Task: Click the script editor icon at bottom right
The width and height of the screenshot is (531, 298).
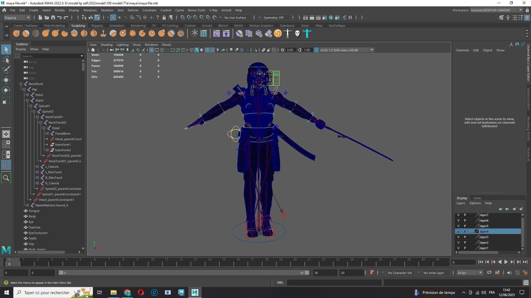Action: tap(526, 283)
